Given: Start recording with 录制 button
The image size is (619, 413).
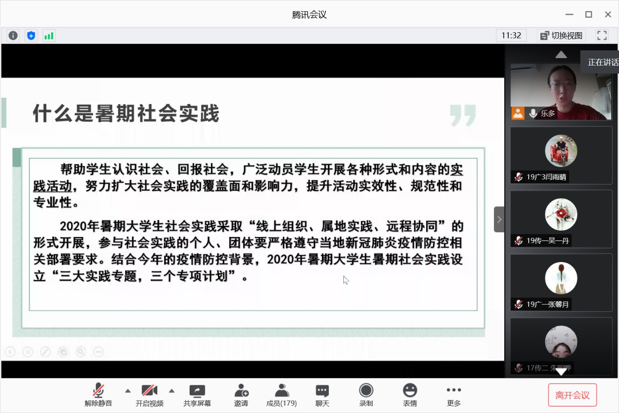Looking at the screenshot, I should tap(366, 395).
